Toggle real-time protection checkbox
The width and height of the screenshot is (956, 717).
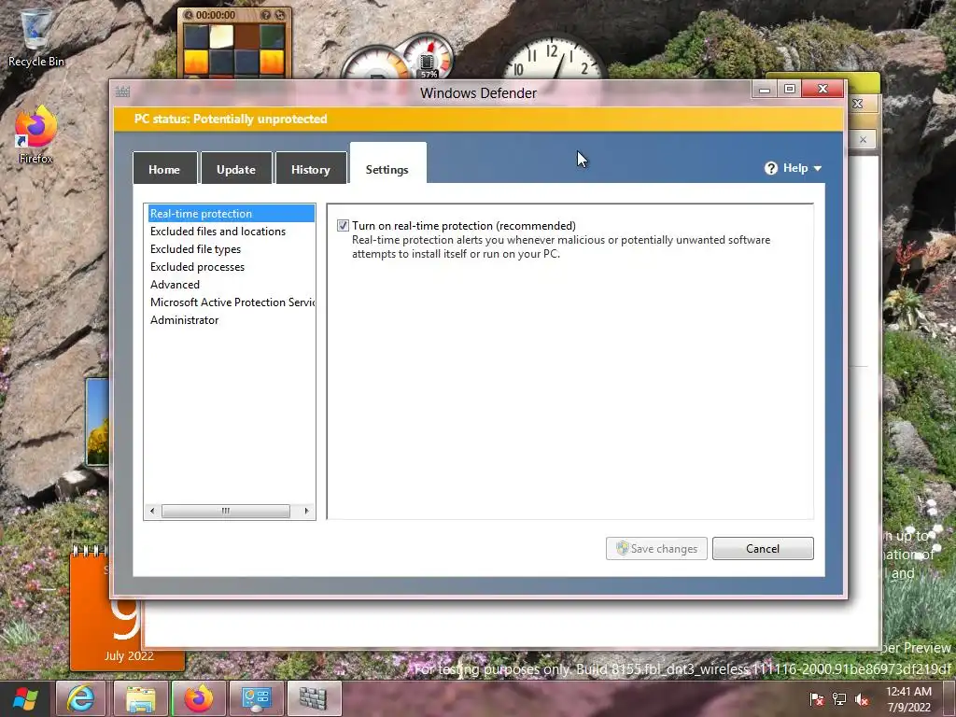coord(344,226)
